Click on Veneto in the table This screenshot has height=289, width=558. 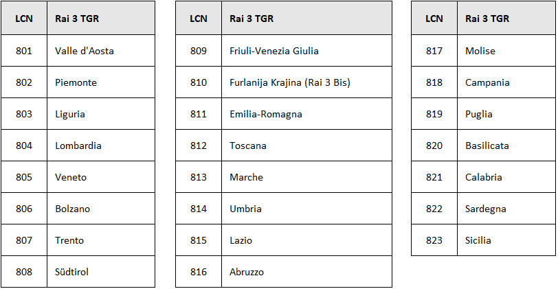point(71,177)
